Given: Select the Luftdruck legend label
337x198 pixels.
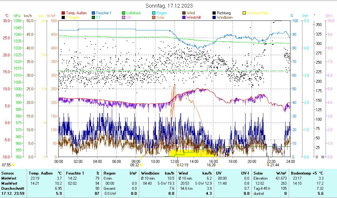Looking at the screenshot, I should click(x=133, y=13).
